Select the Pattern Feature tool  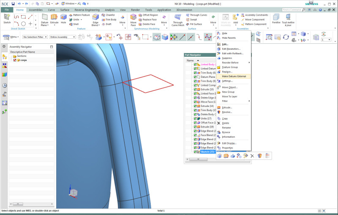point(79,15)
